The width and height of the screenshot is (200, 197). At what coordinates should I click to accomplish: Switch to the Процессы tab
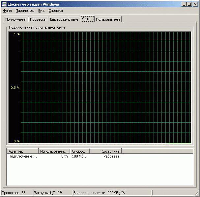tap(38, 19)
